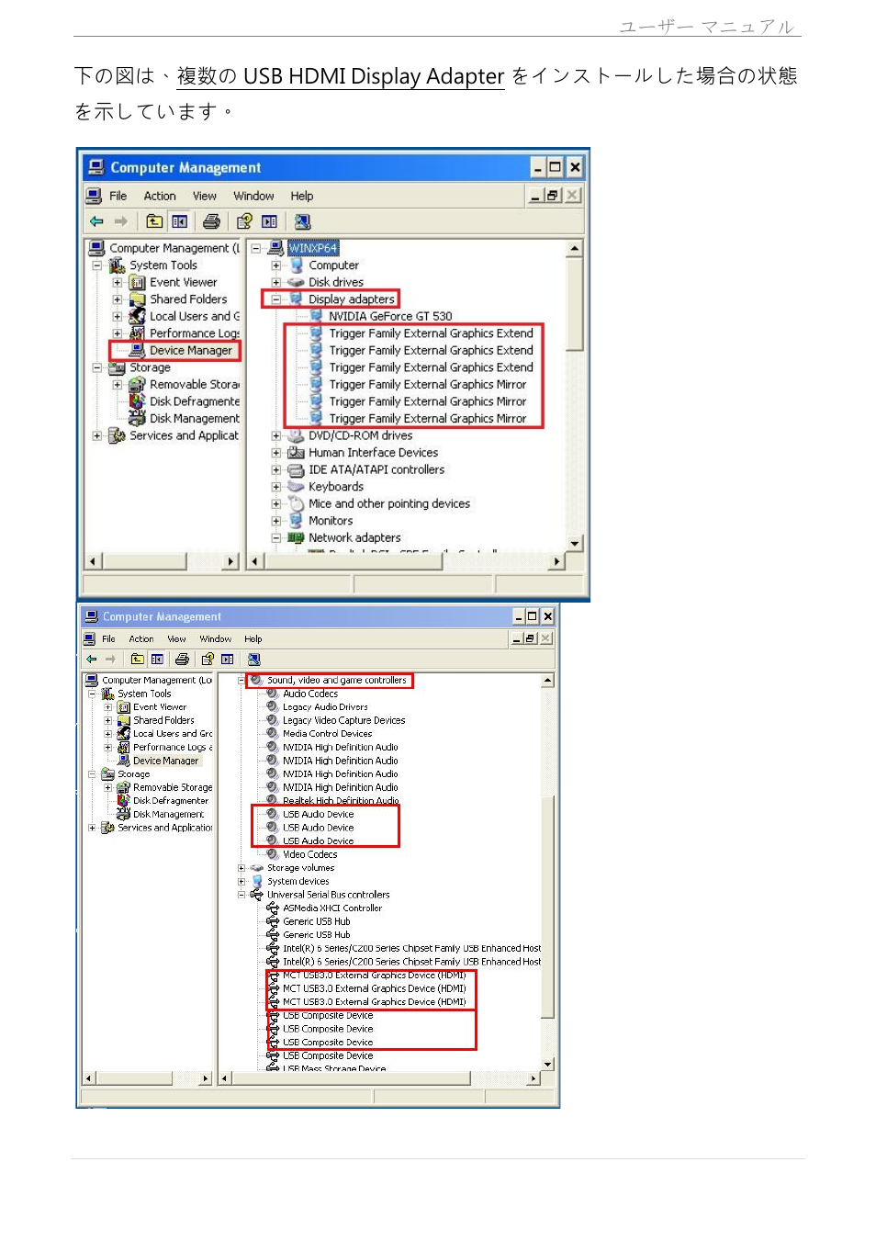The height and width of the screenshot is (1241, 876).
Task: Click the scan hardware icon, Display adapters window
Action: click(x=302, y=221)
